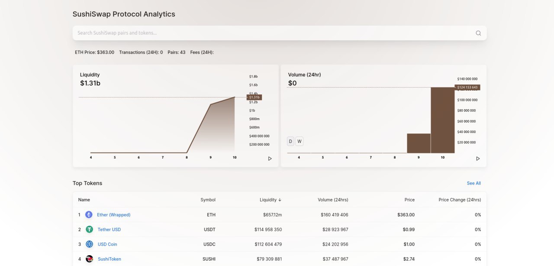554x266 pixels.
Task: Sort by the Name column header
Action: click(x=84, y=200)
